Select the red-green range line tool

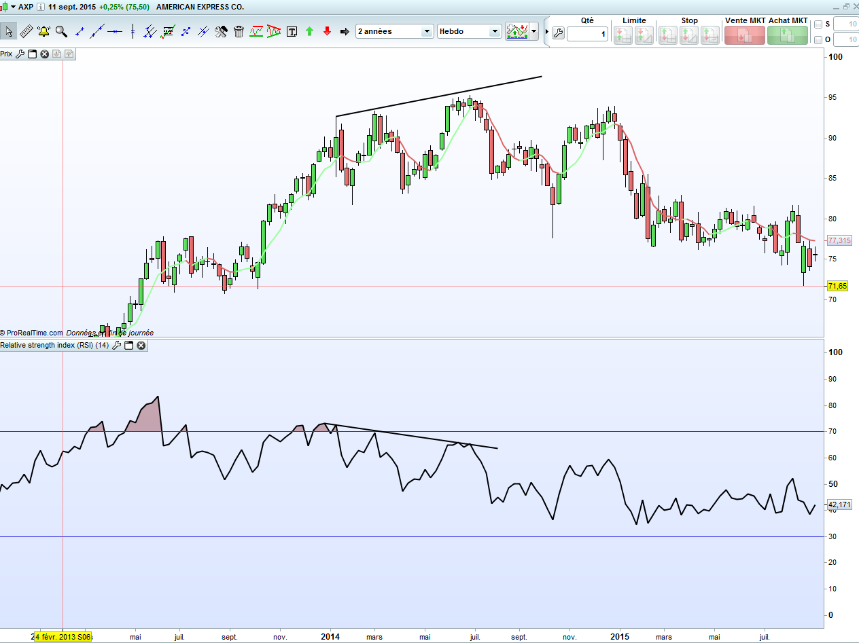coord(257,31)
